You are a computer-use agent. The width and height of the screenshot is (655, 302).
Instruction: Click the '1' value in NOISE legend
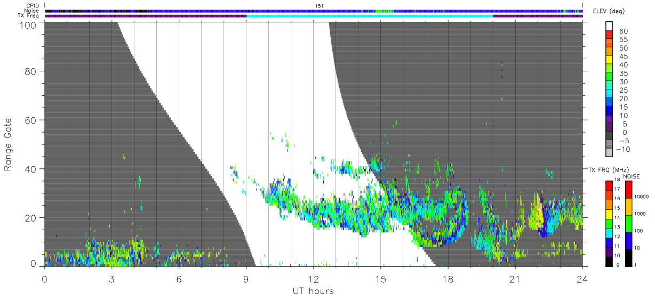point(635,265)
